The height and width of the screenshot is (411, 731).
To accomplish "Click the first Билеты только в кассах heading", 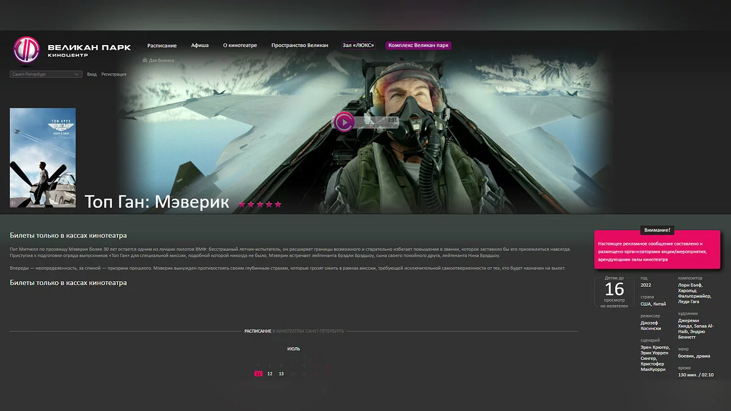I will click(68, 236).
